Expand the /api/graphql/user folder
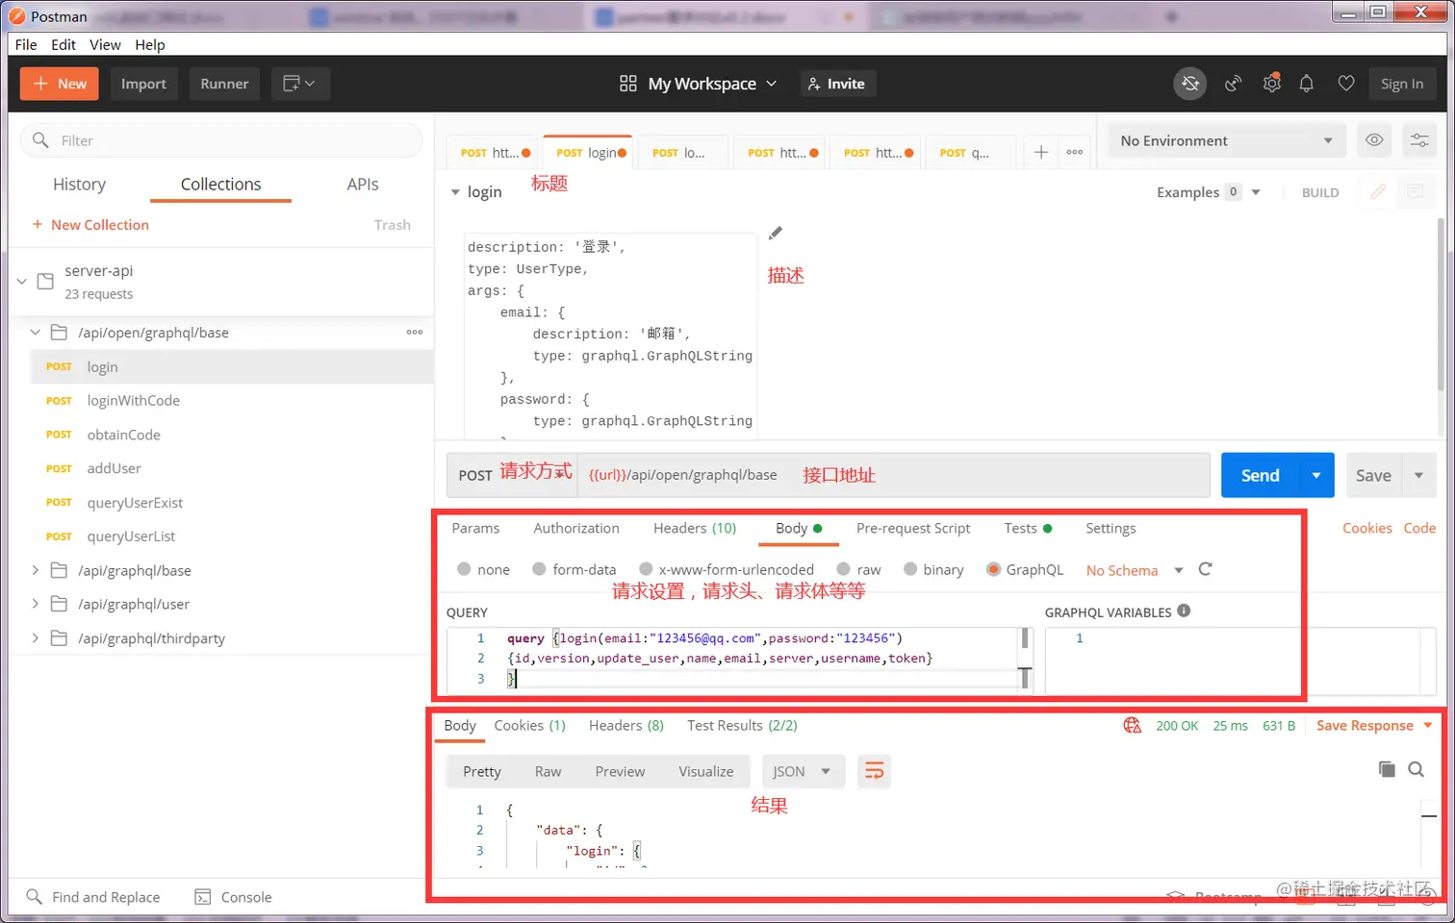The width and height of the screenshot is (1455, 923). 36,604
